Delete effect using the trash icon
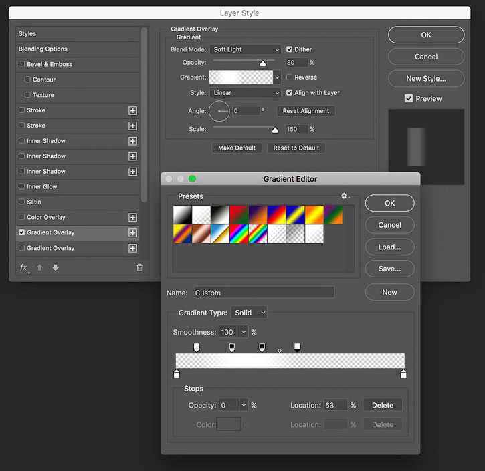The width and height of the screenshot is (485, 471). click(x=140, y=267)
